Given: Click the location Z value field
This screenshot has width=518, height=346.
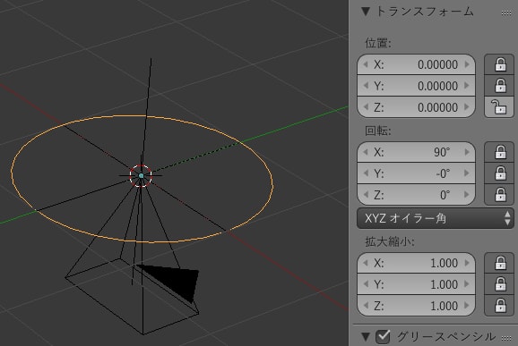Looking at the screenshot, I should (416, 107).
